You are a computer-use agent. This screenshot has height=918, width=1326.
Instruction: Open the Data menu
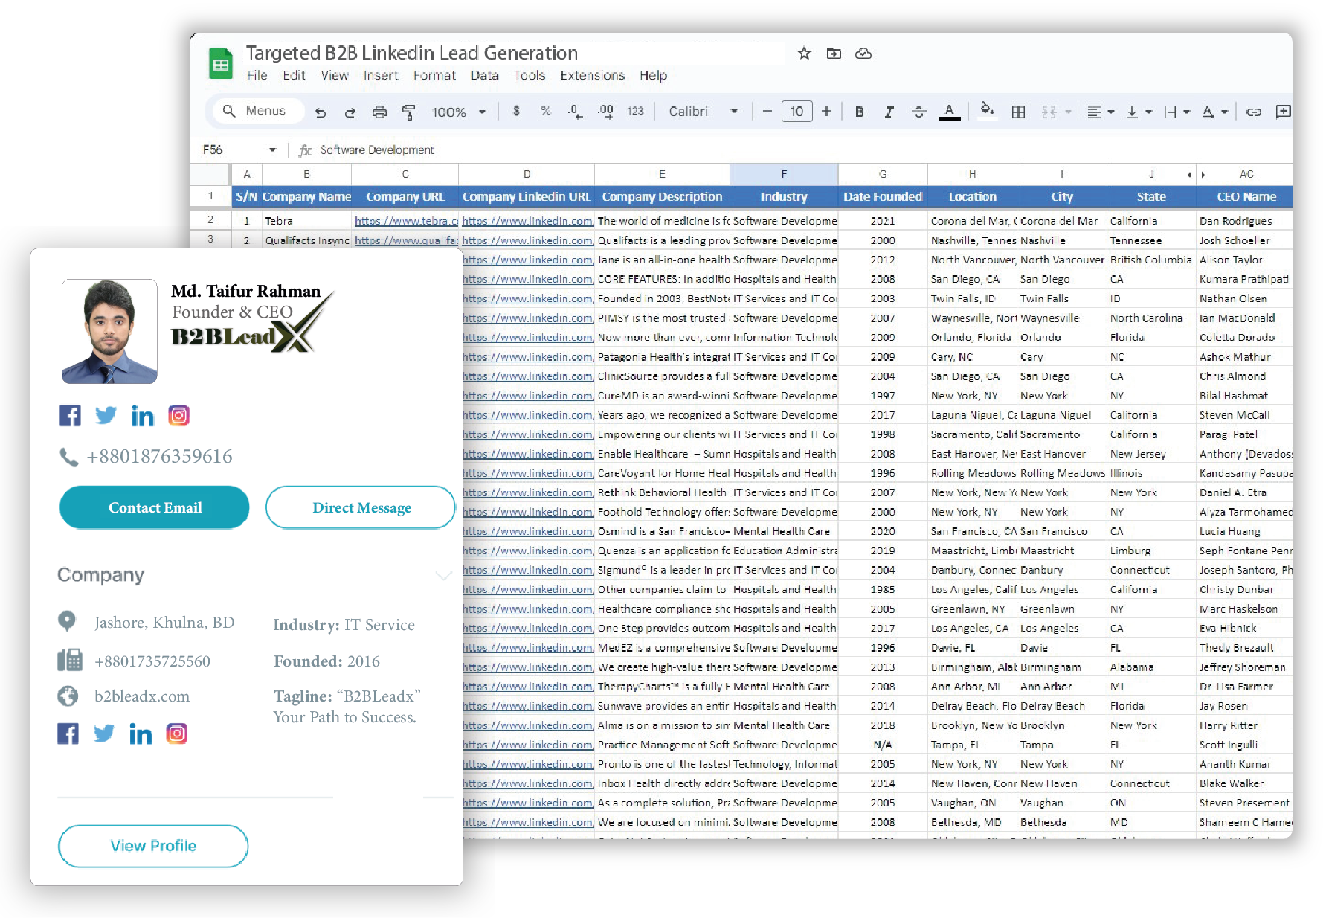coord(485,75)
